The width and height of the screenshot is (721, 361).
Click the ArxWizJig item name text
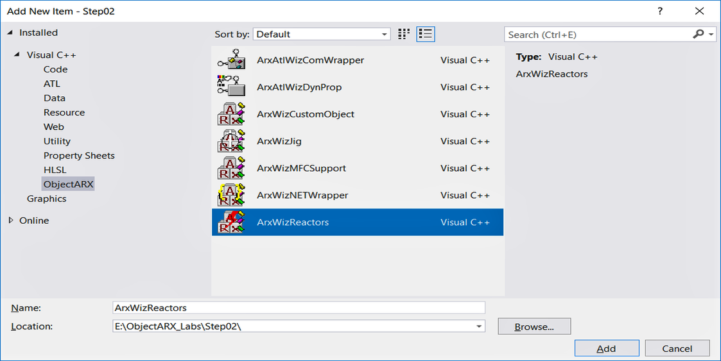click(279, 141)
